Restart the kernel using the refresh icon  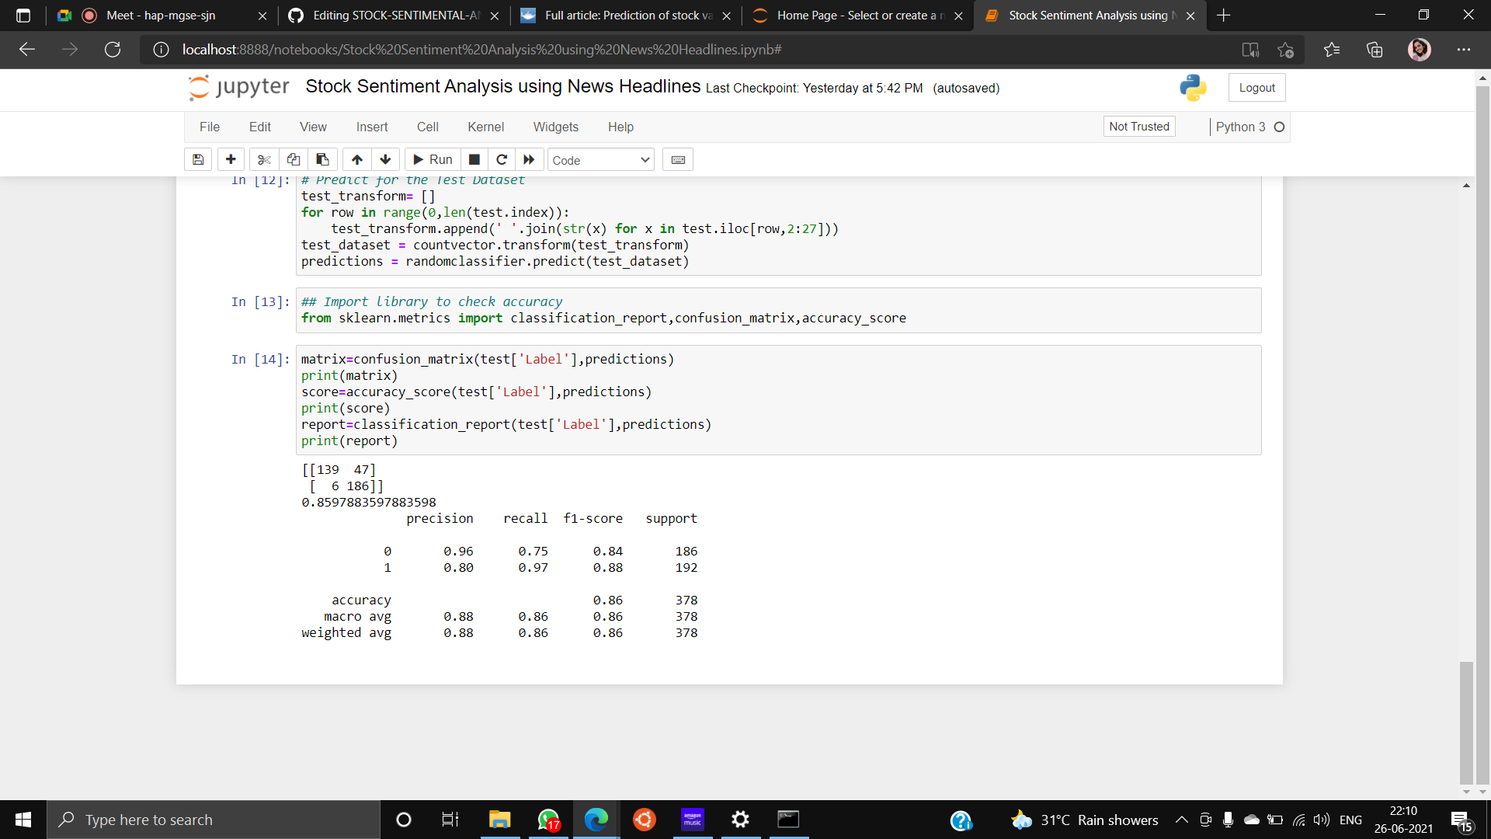pyautogui.click(x=502, y=159)
